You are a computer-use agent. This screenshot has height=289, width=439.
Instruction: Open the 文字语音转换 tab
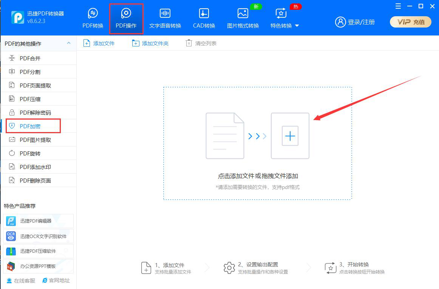click(x=165, y=18)
